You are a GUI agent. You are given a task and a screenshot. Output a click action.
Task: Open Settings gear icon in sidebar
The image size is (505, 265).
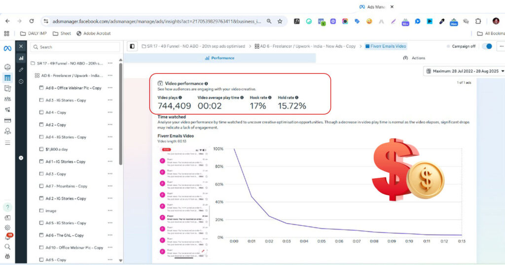(7, 228)
